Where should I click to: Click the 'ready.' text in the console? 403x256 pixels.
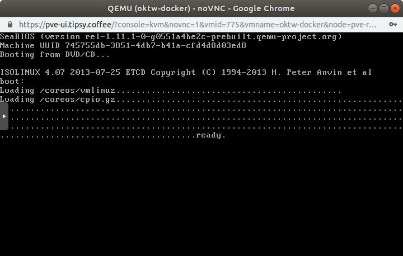[x=211, y=135]
